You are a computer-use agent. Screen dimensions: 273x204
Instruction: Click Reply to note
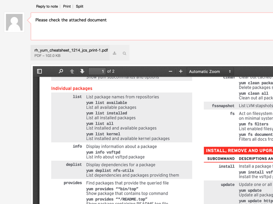pos(47,6)
